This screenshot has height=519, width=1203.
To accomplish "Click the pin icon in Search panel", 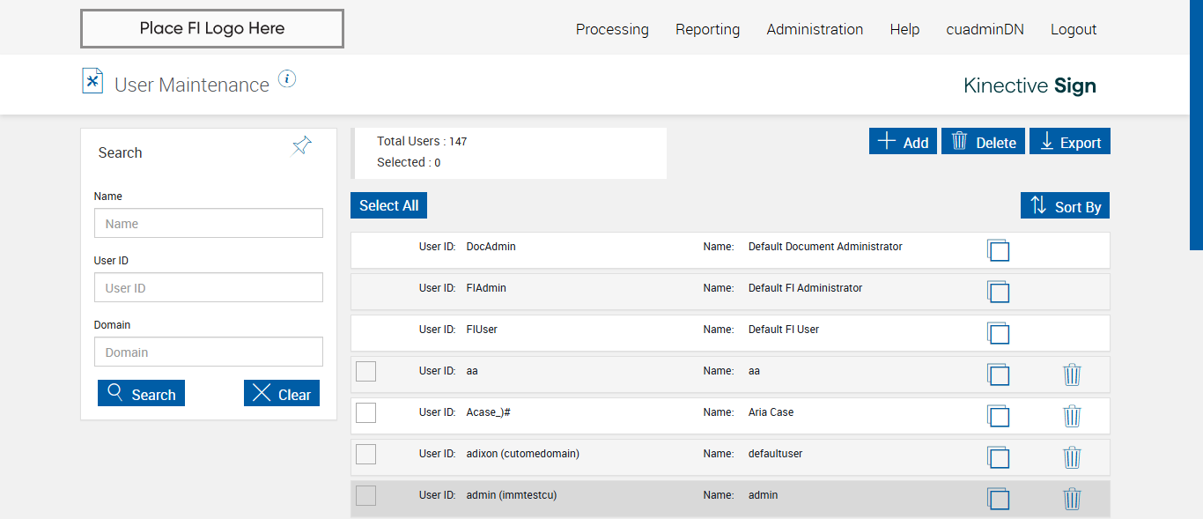I will click(302, 146).
